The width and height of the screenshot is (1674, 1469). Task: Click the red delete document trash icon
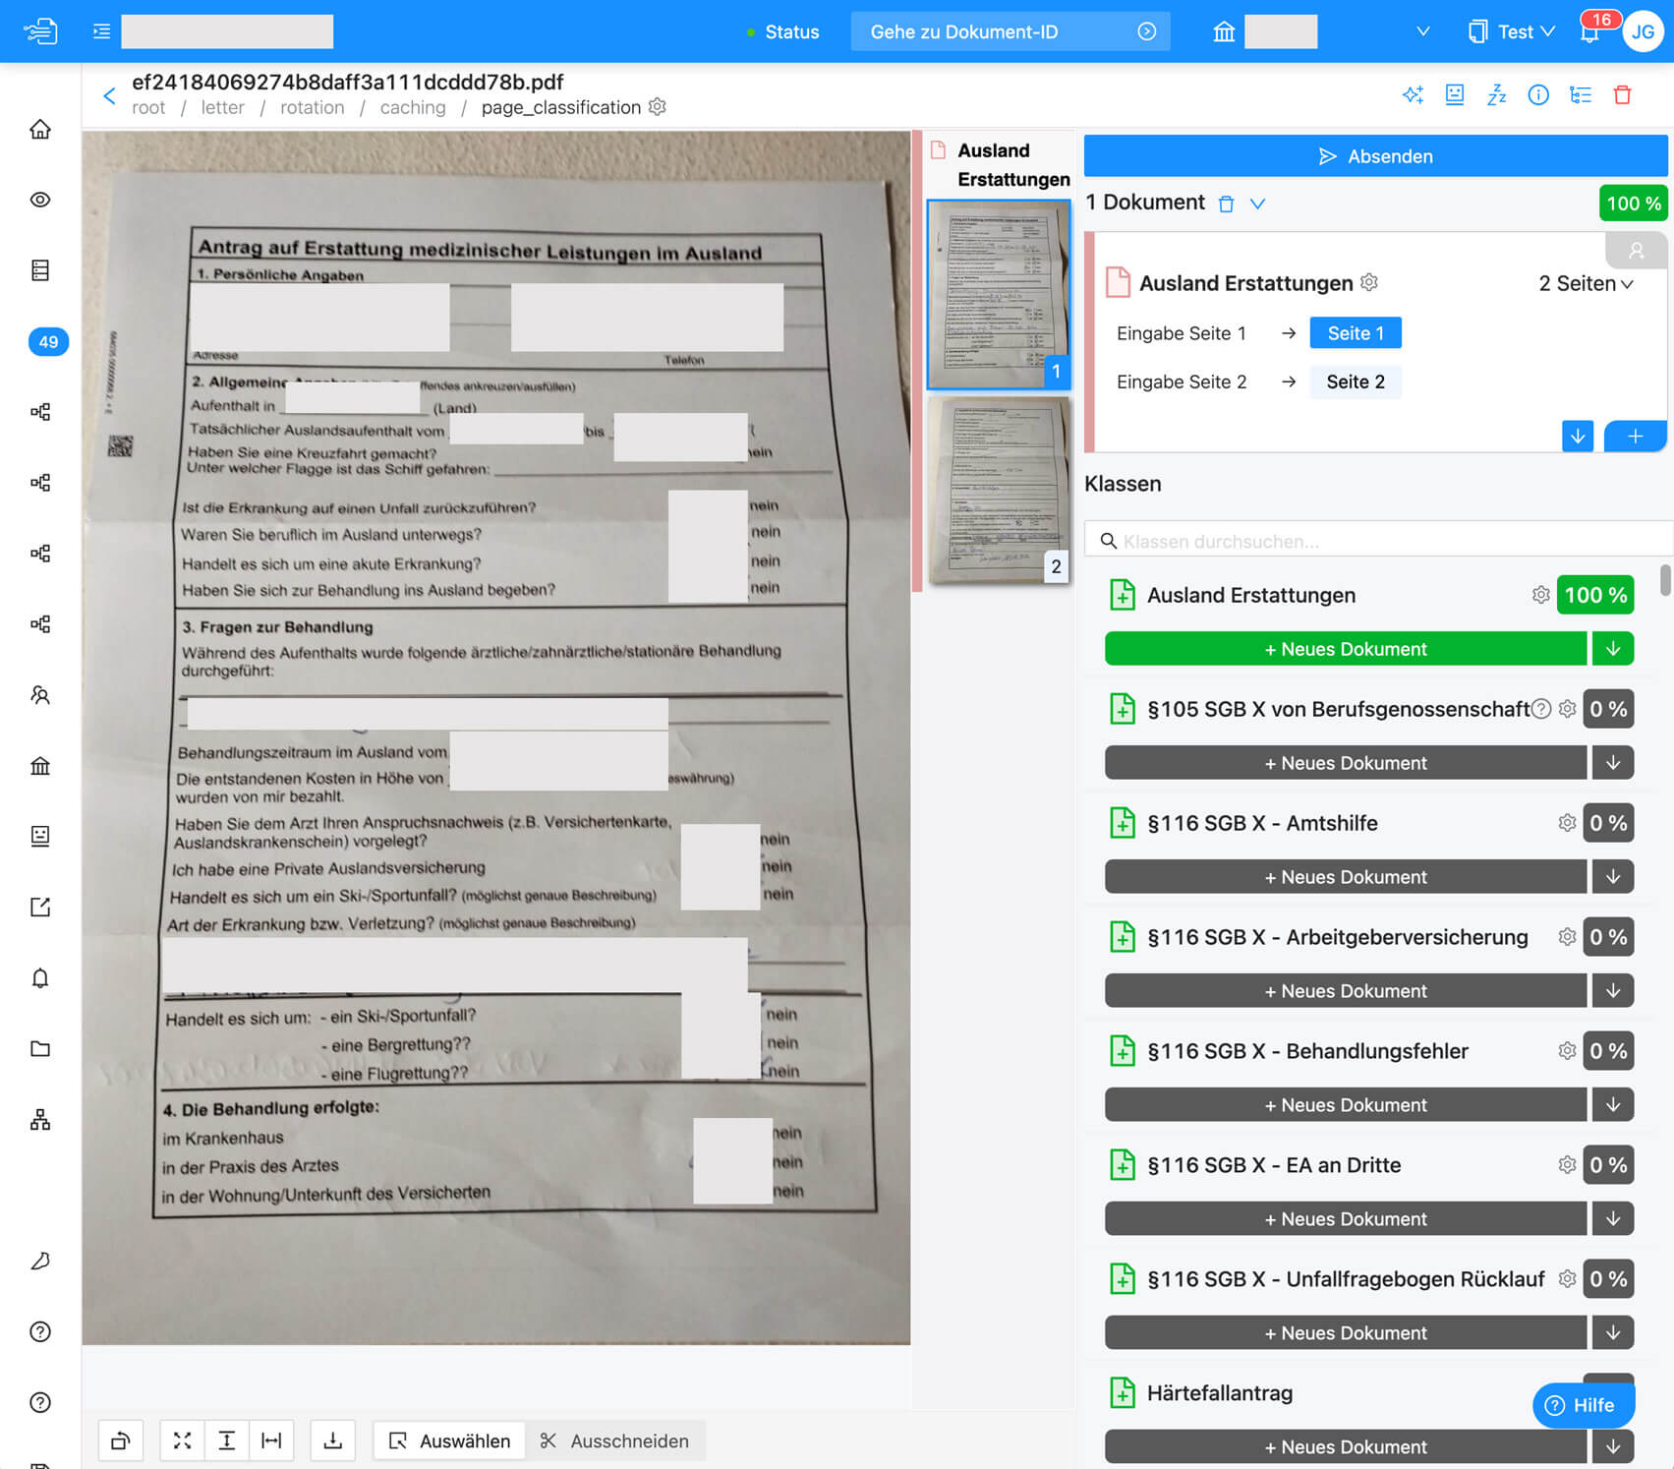click(x=1622, y=94)
